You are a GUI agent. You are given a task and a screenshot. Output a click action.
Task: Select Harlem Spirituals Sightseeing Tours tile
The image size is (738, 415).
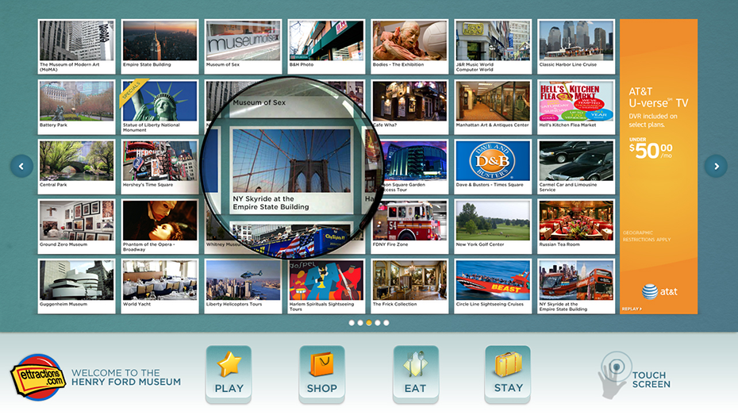[326, 286]
